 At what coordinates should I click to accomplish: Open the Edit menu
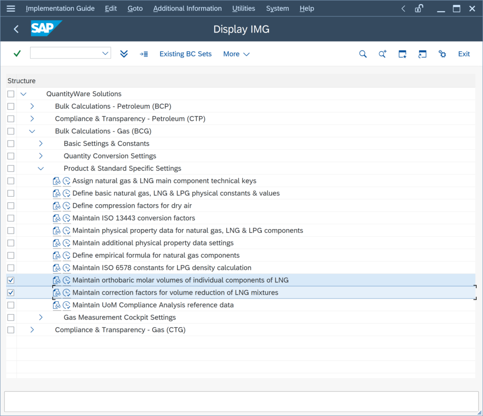pyautogui.click(x=110, y=8)
